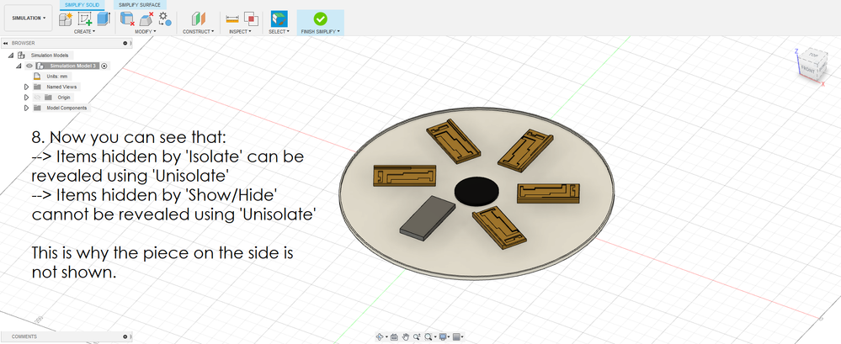Click the Zoom Window magnifier icon

pyautogui.click(x=428, y=336)
